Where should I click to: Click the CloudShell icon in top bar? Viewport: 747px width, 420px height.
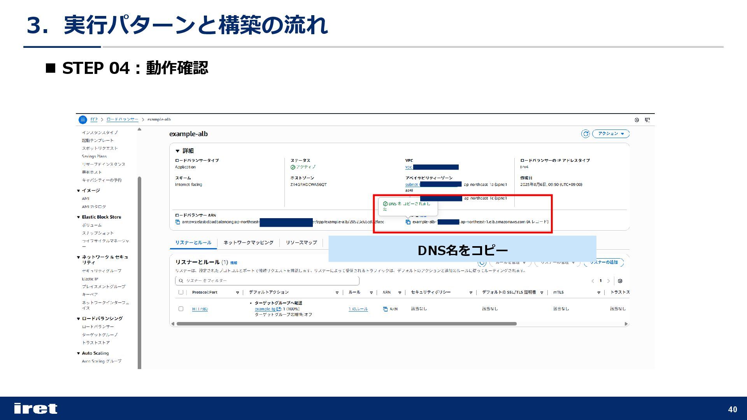647,120
